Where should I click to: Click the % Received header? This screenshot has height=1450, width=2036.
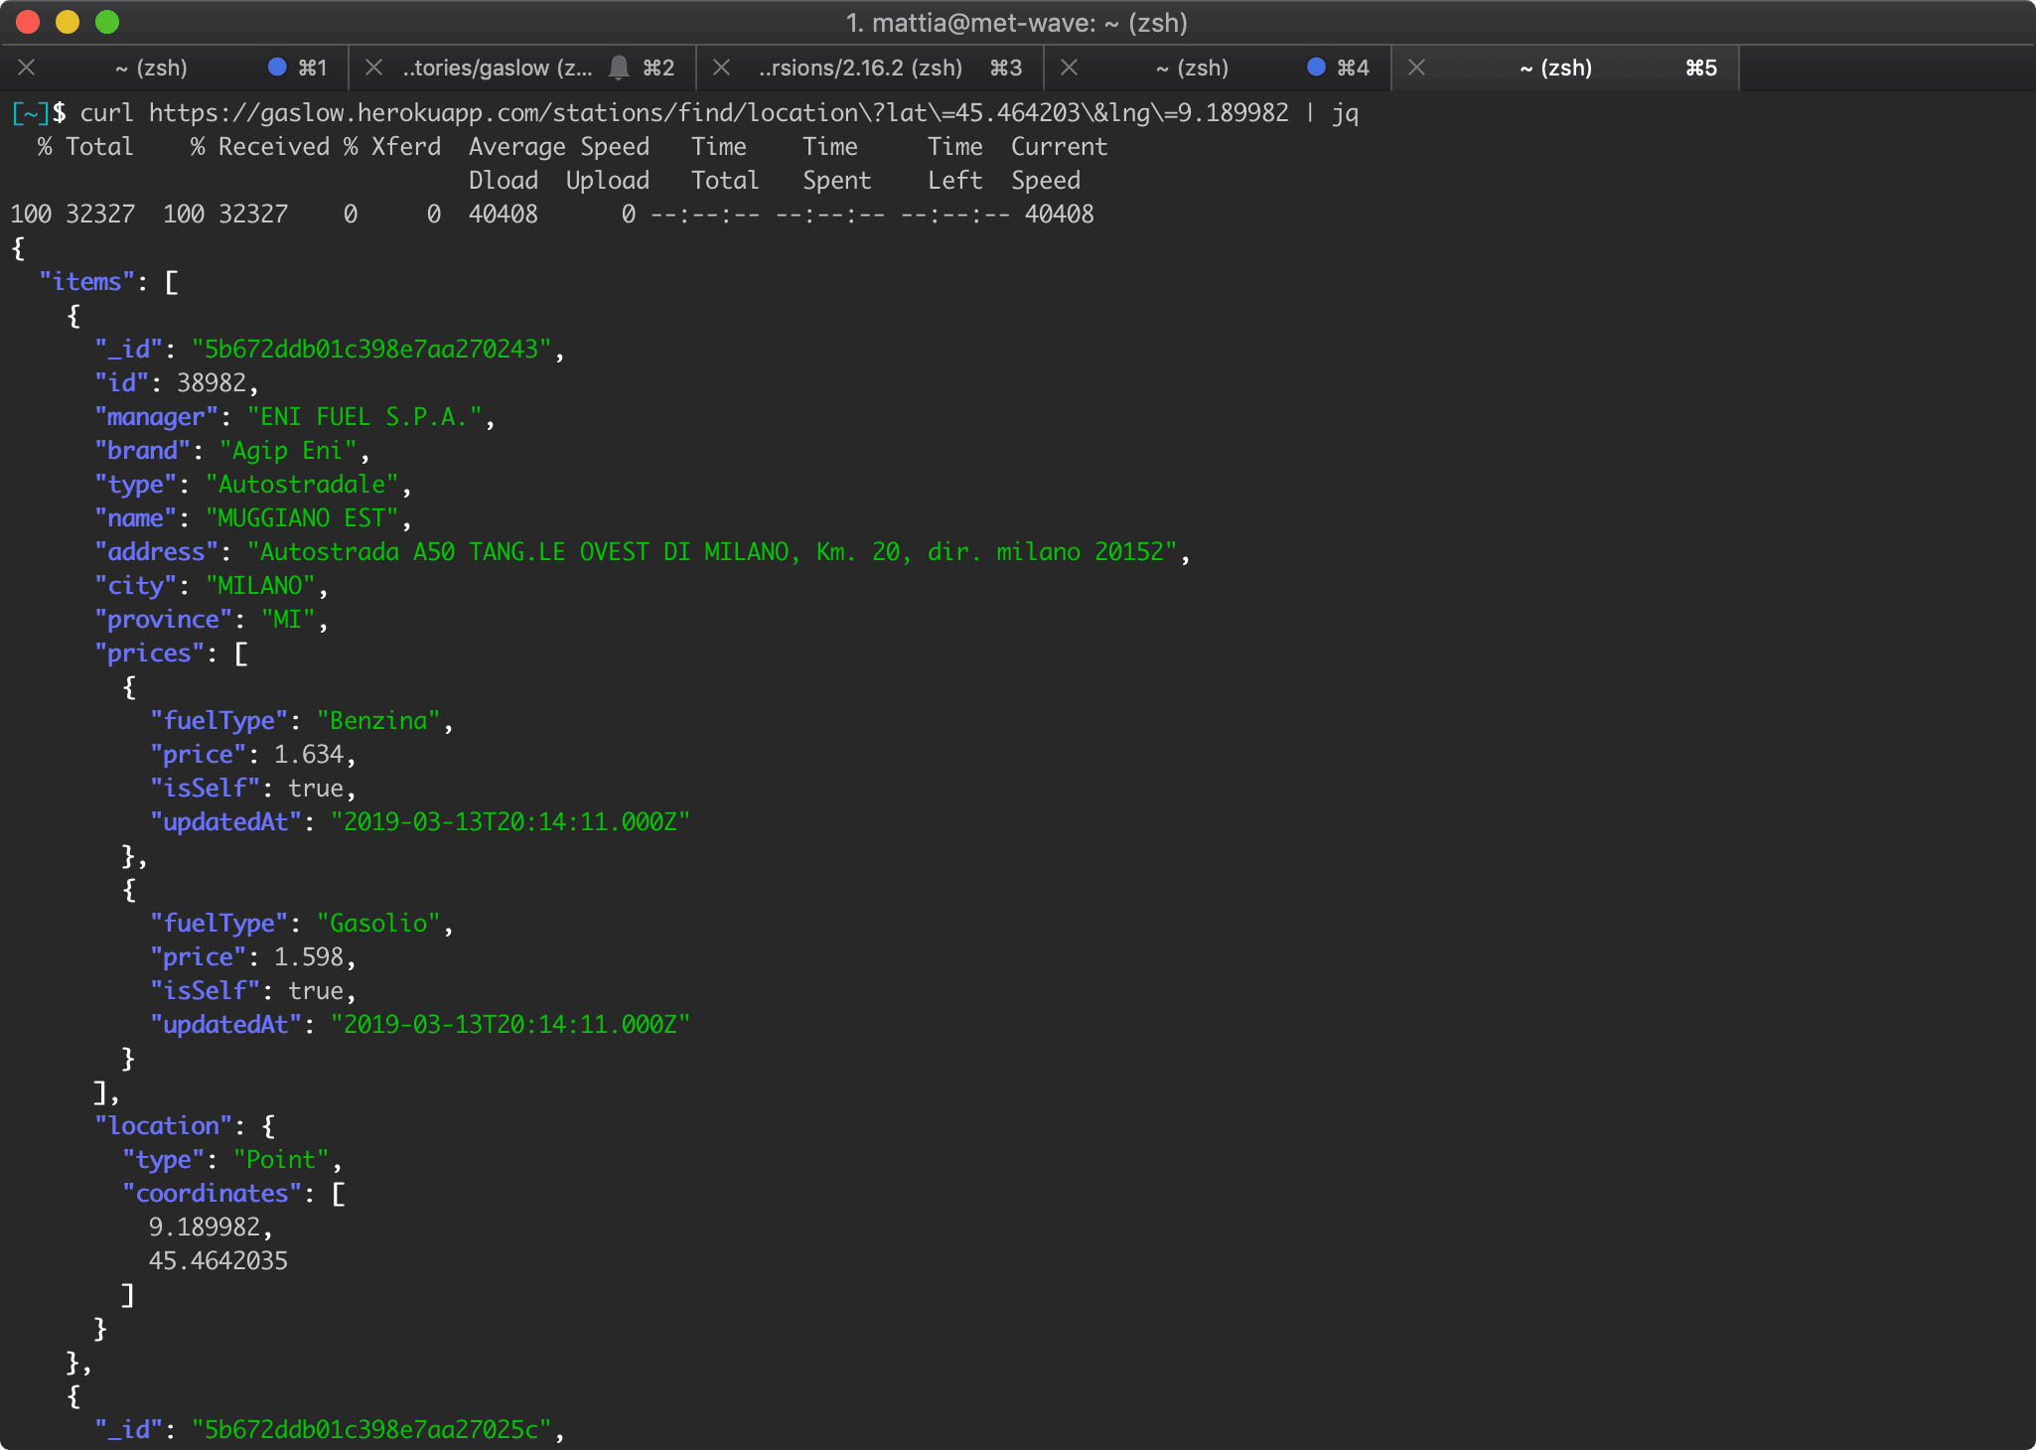[260, 147]
